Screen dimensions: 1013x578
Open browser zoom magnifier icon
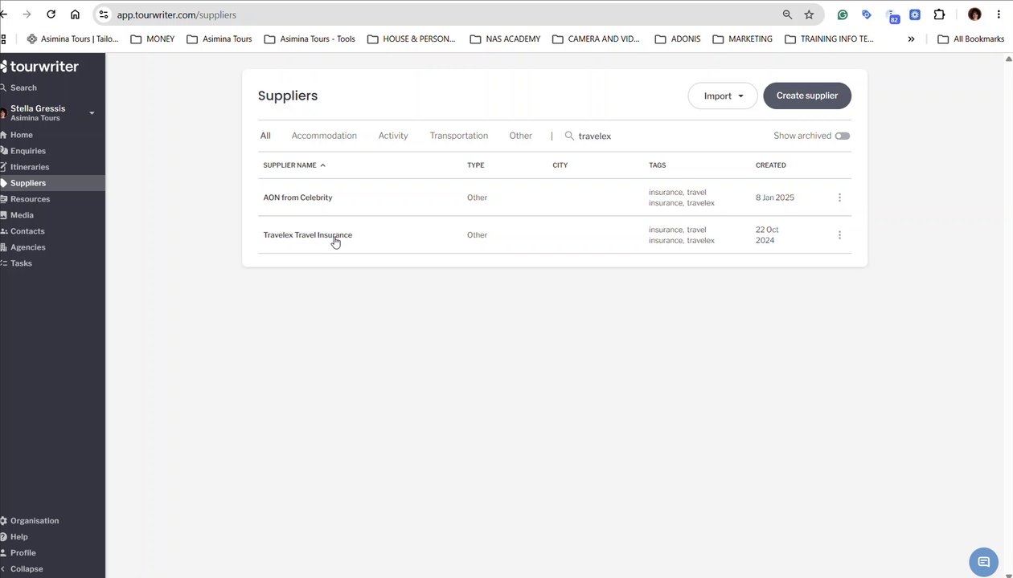(787, 14)
